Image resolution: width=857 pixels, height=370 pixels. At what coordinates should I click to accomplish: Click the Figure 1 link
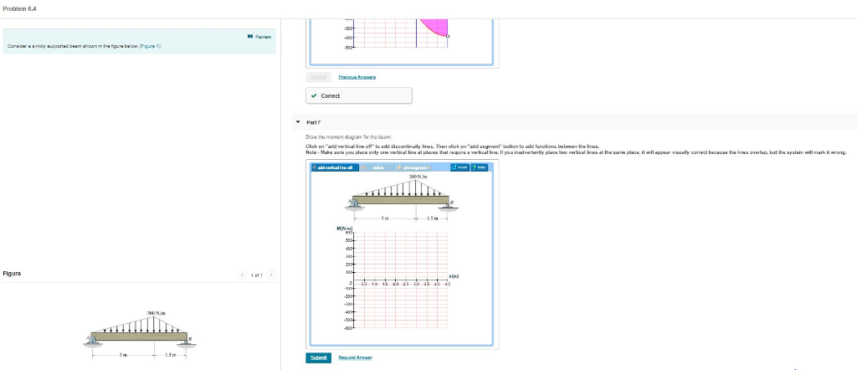coord(150,46)
